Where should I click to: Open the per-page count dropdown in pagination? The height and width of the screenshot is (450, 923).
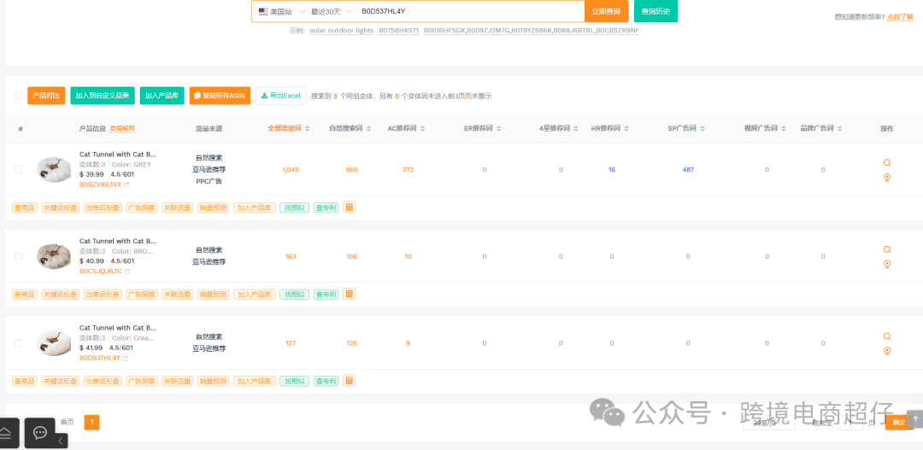pos(763,423)
